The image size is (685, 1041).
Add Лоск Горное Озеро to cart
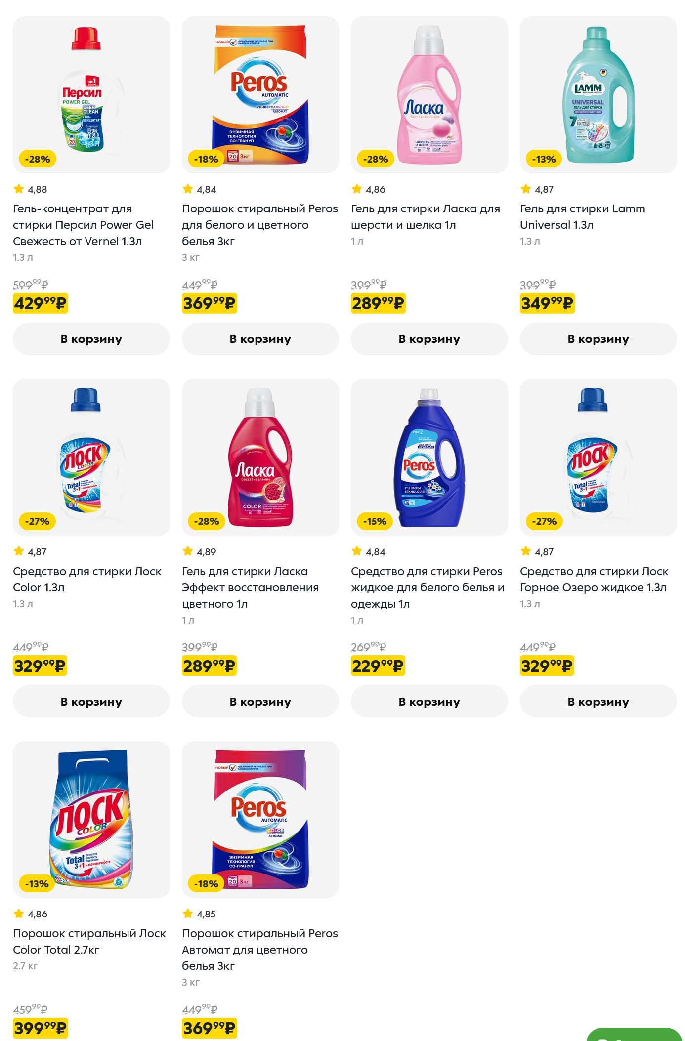tap(598, 701)
